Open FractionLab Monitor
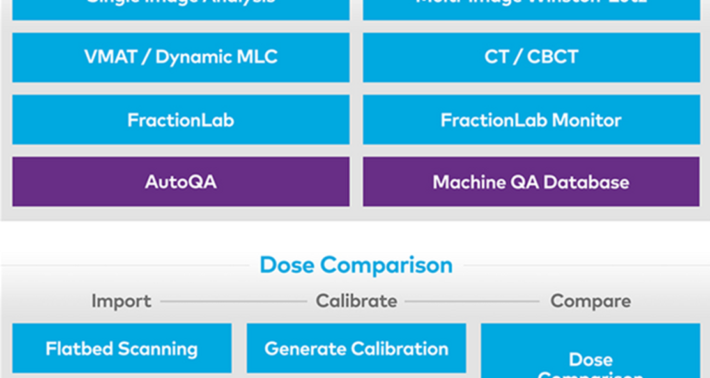This screenshot has height=378, width=710. (531, 120)
